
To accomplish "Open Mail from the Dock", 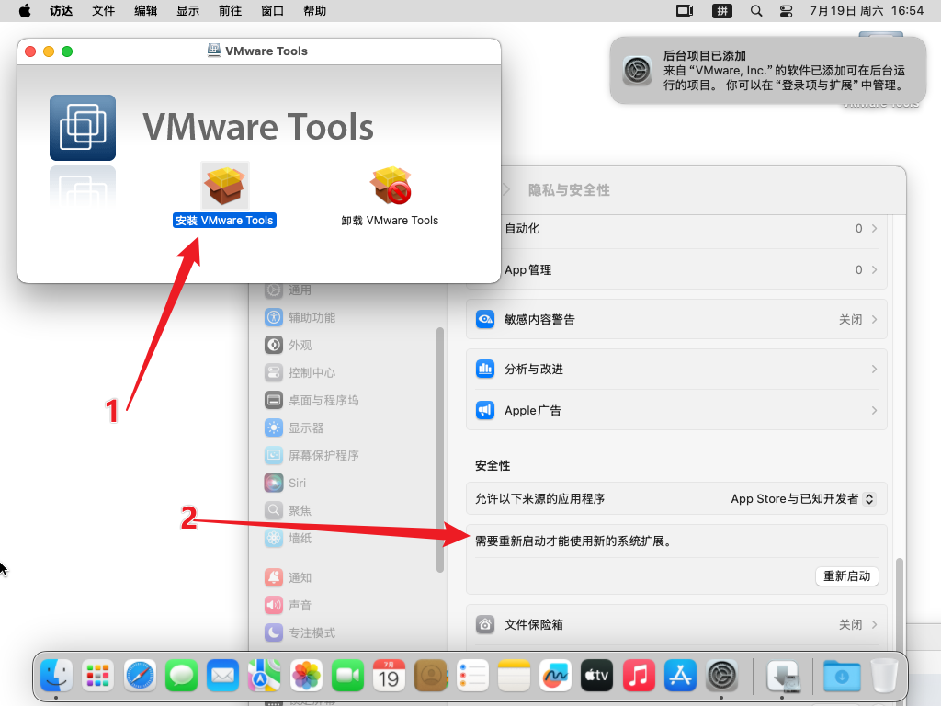I will [x=222, y=676].
